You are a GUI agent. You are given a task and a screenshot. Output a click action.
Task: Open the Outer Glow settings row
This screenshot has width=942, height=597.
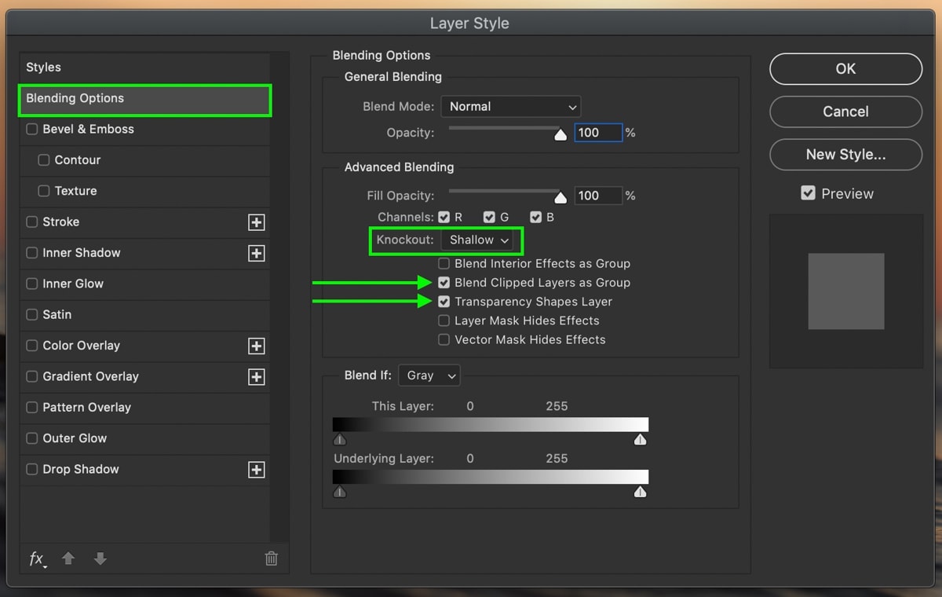click(x=145, y=438)
